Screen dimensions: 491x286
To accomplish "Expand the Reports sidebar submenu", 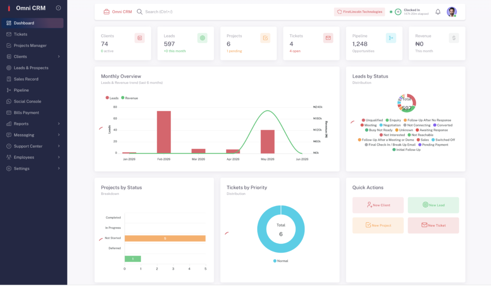I will tap(59, 124).
